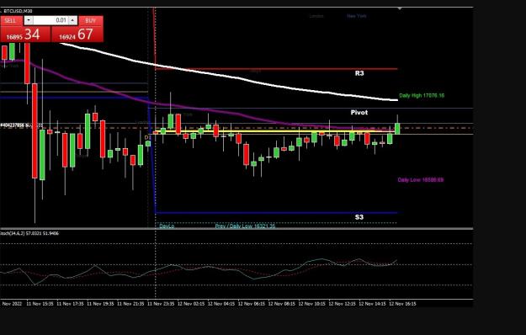Click the Daily High 17076.16 label
This screenshot has width=526, height=335.
(422, 96)
